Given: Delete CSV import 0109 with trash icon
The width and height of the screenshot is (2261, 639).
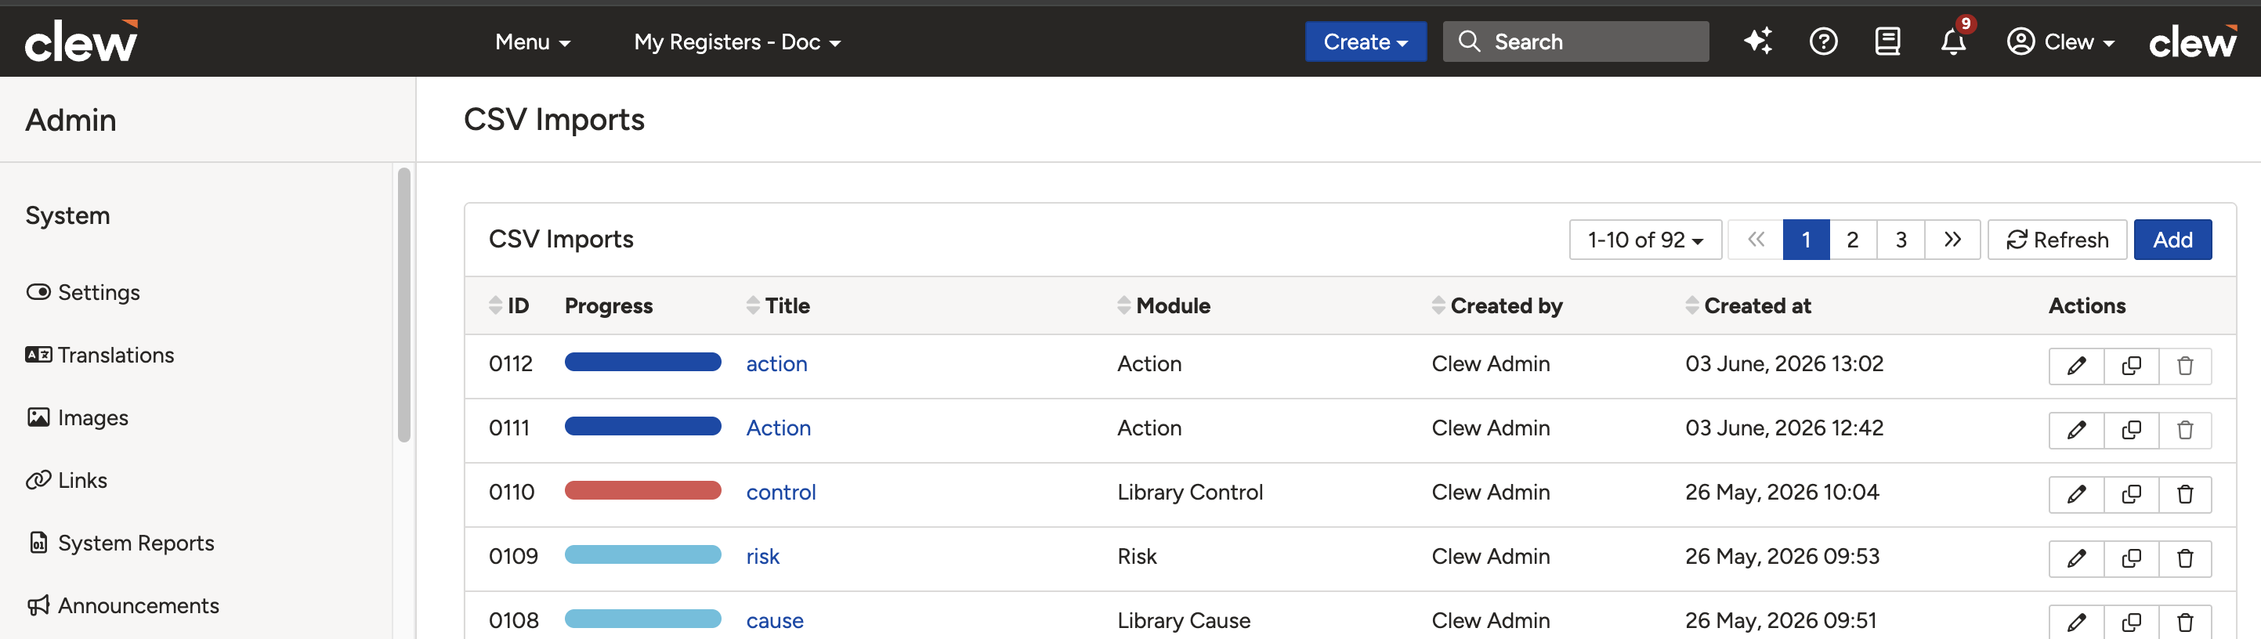Looking at the screenshot, I should click(x=2185, y=558).
